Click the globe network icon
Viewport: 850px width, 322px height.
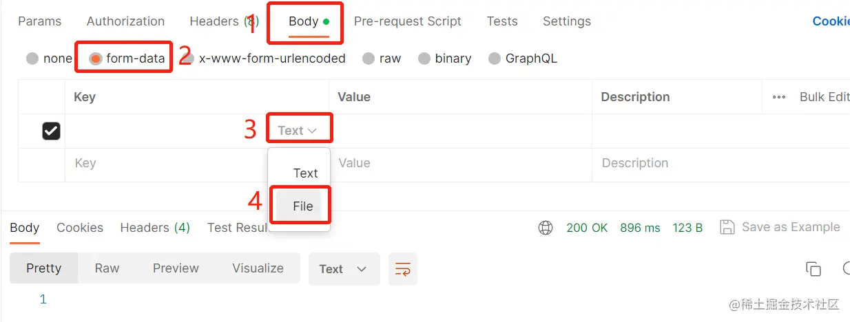pyautogui.click(x=546, y=227)
